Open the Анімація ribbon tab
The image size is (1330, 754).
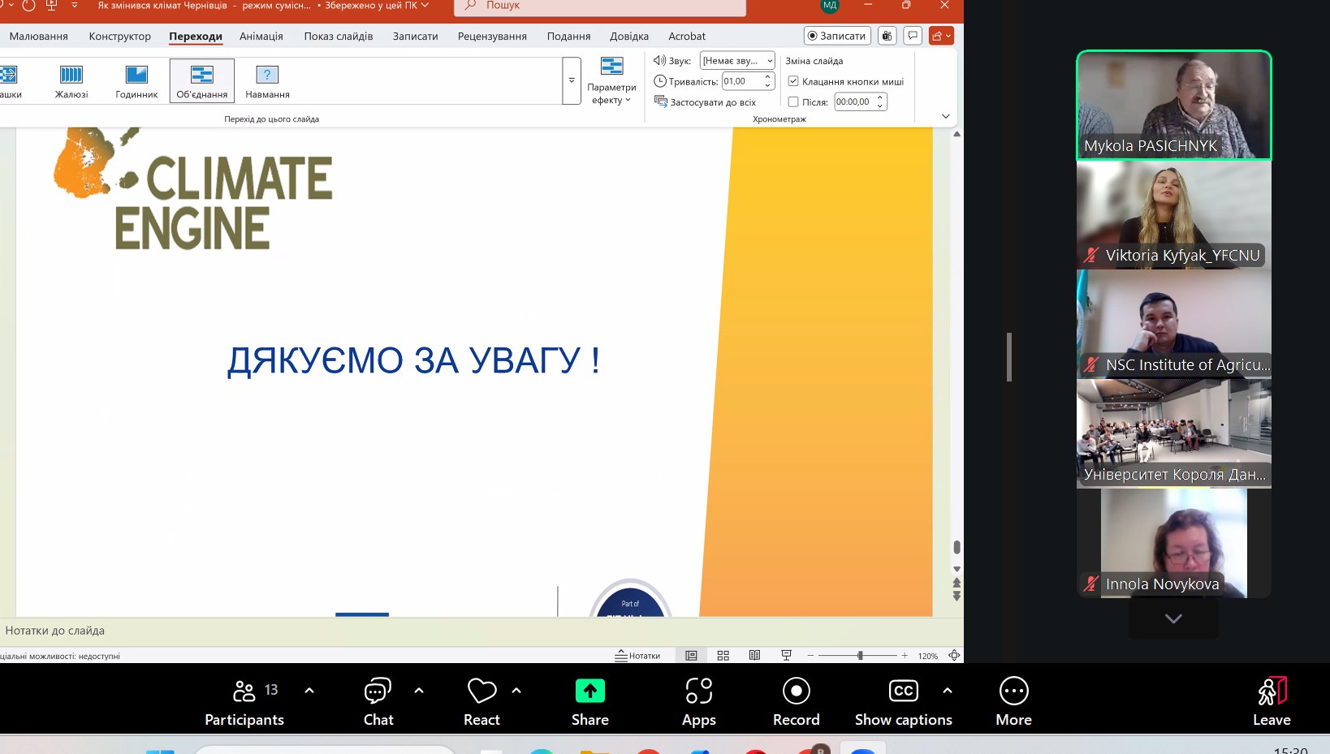point(261,36)
